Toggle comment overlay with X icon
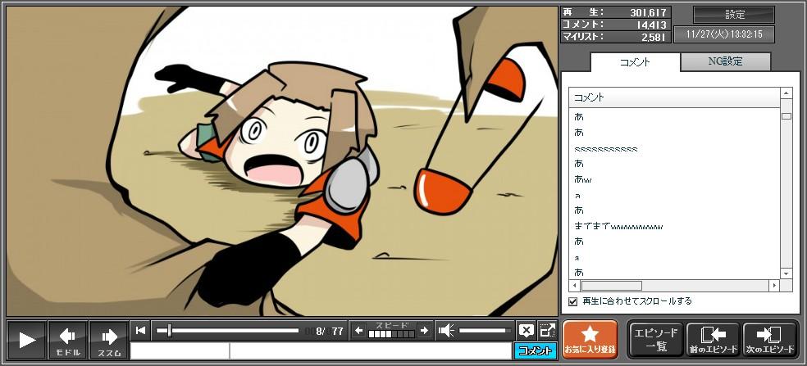The width and height of the screenshot is (807, 366). coord(526,331)
